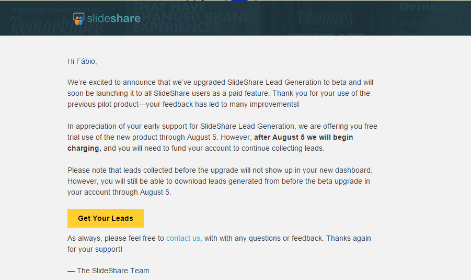
Task: Open the contact us link
Action: tap(183, 238)
